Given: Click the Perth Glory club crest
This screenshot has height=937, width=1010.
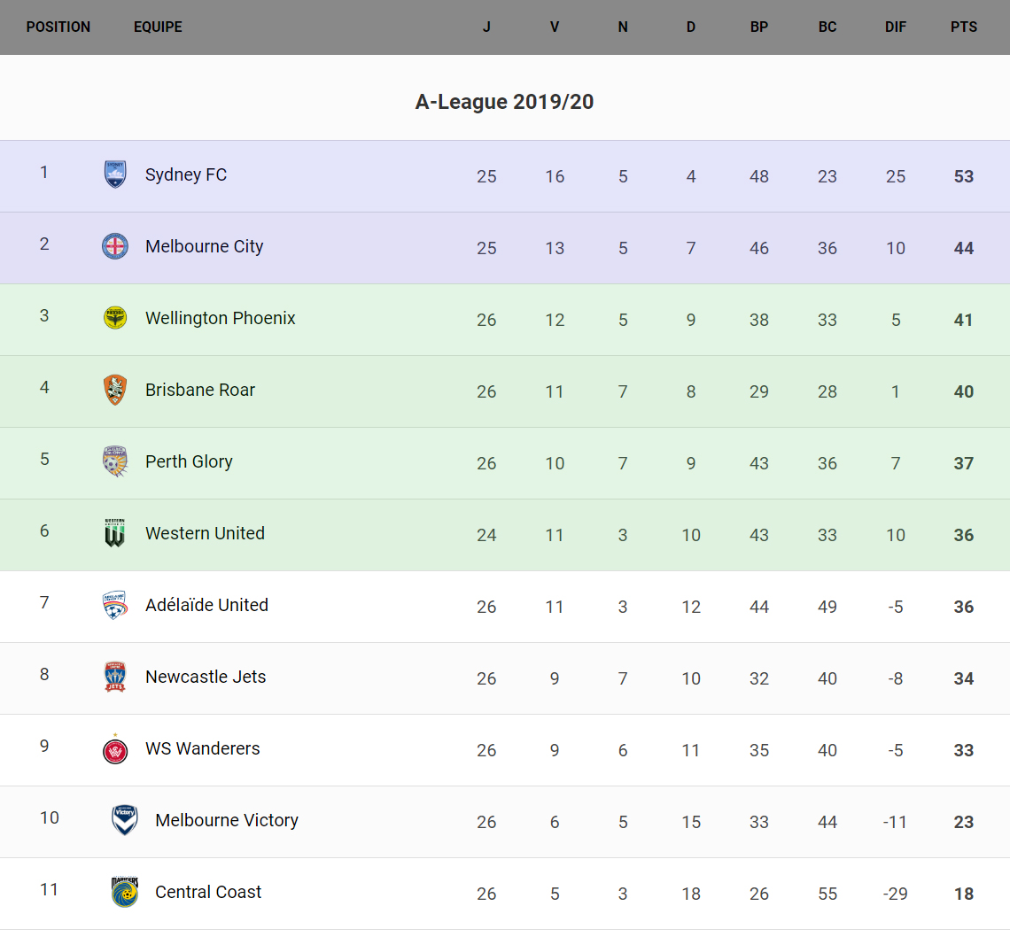Looking at the screenshot, I should click(x=115, y=461).
